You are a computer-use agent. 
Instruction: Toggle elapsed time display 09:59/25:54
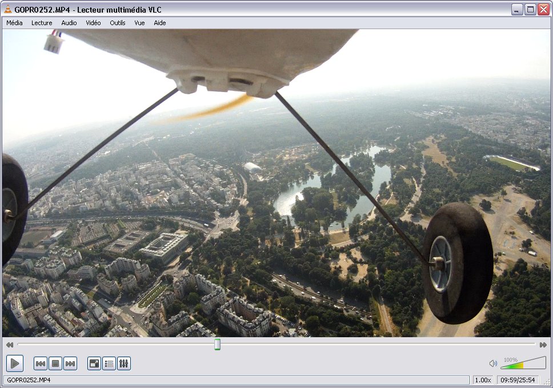point(518,380)
